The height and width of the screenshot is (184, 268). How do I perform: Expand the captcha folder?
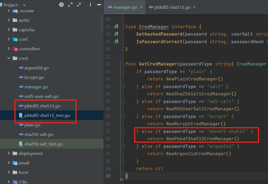(x=9, y=30)
